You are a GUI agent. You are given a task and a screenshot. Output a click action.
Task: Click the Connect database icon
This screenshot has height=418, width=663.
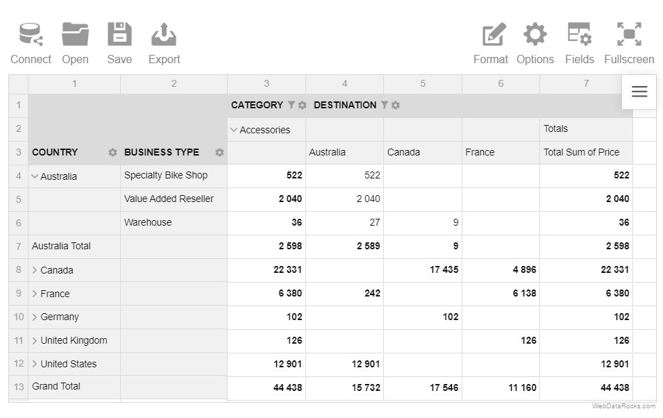31,34
